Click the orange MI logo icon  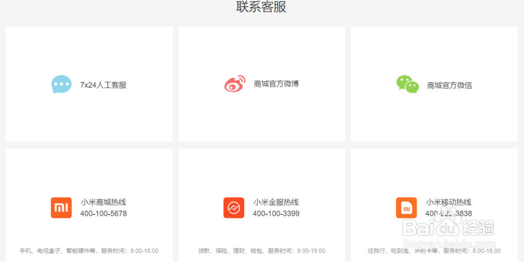click(61, 208)
